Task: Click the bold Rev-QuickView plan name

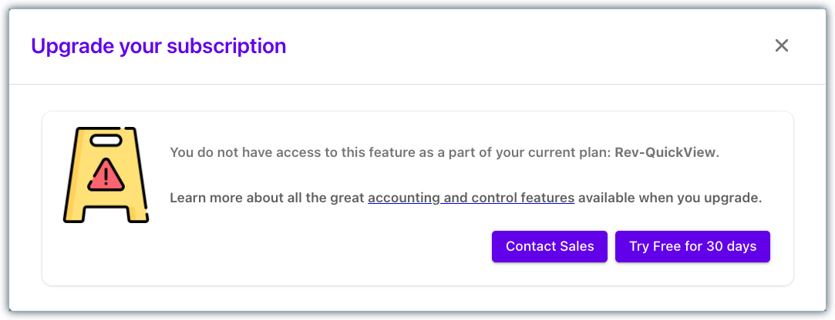Action: pyautogui.click(x=665, y=152)
